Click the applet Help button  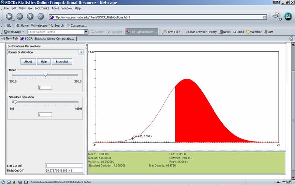point(44,61)
